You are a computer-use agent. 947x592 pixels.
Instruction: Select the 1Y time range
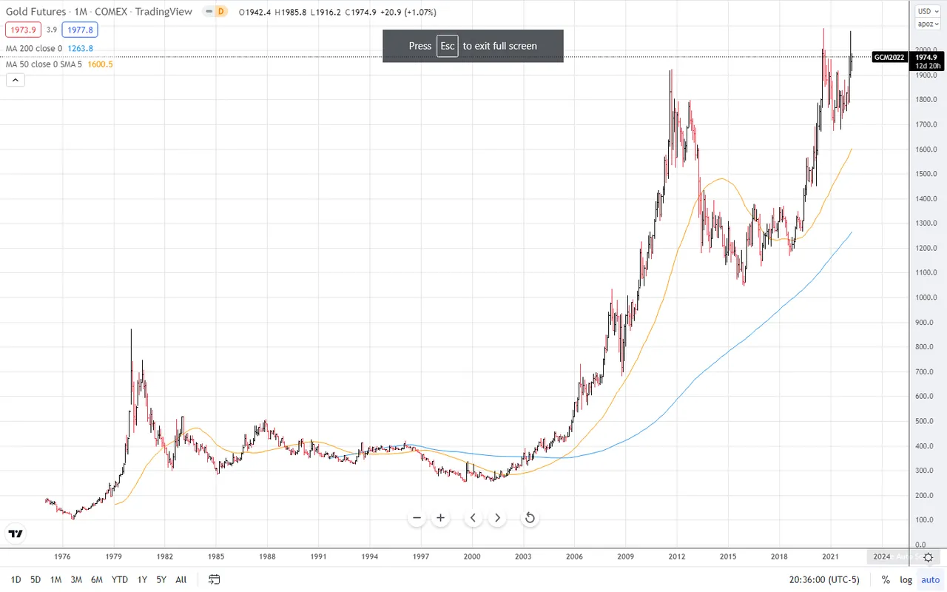pos(143,579)
